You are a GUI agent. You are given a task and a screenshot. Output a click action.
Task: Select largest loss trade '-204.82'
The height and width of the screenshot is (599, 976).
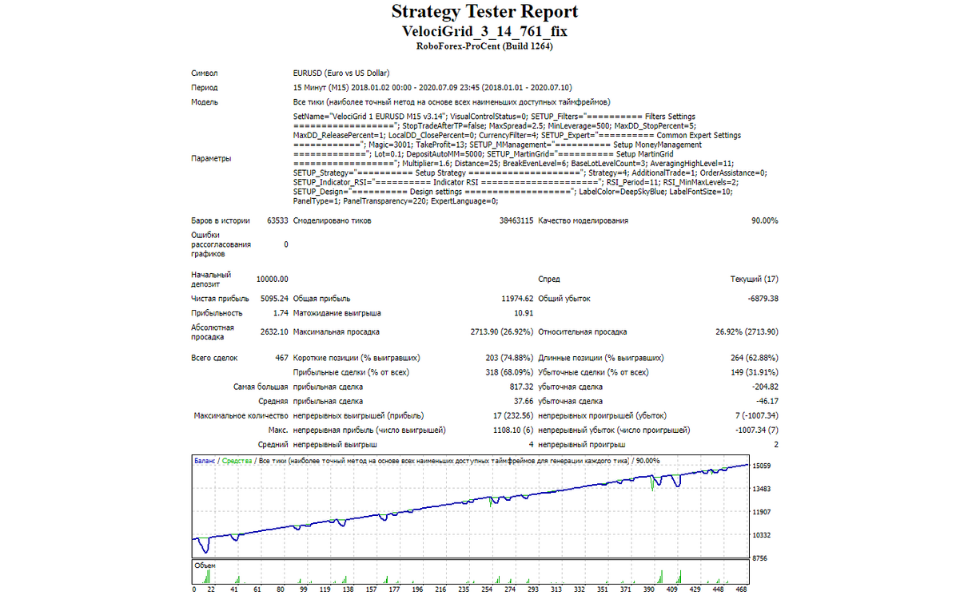click(x=765, y=387)
